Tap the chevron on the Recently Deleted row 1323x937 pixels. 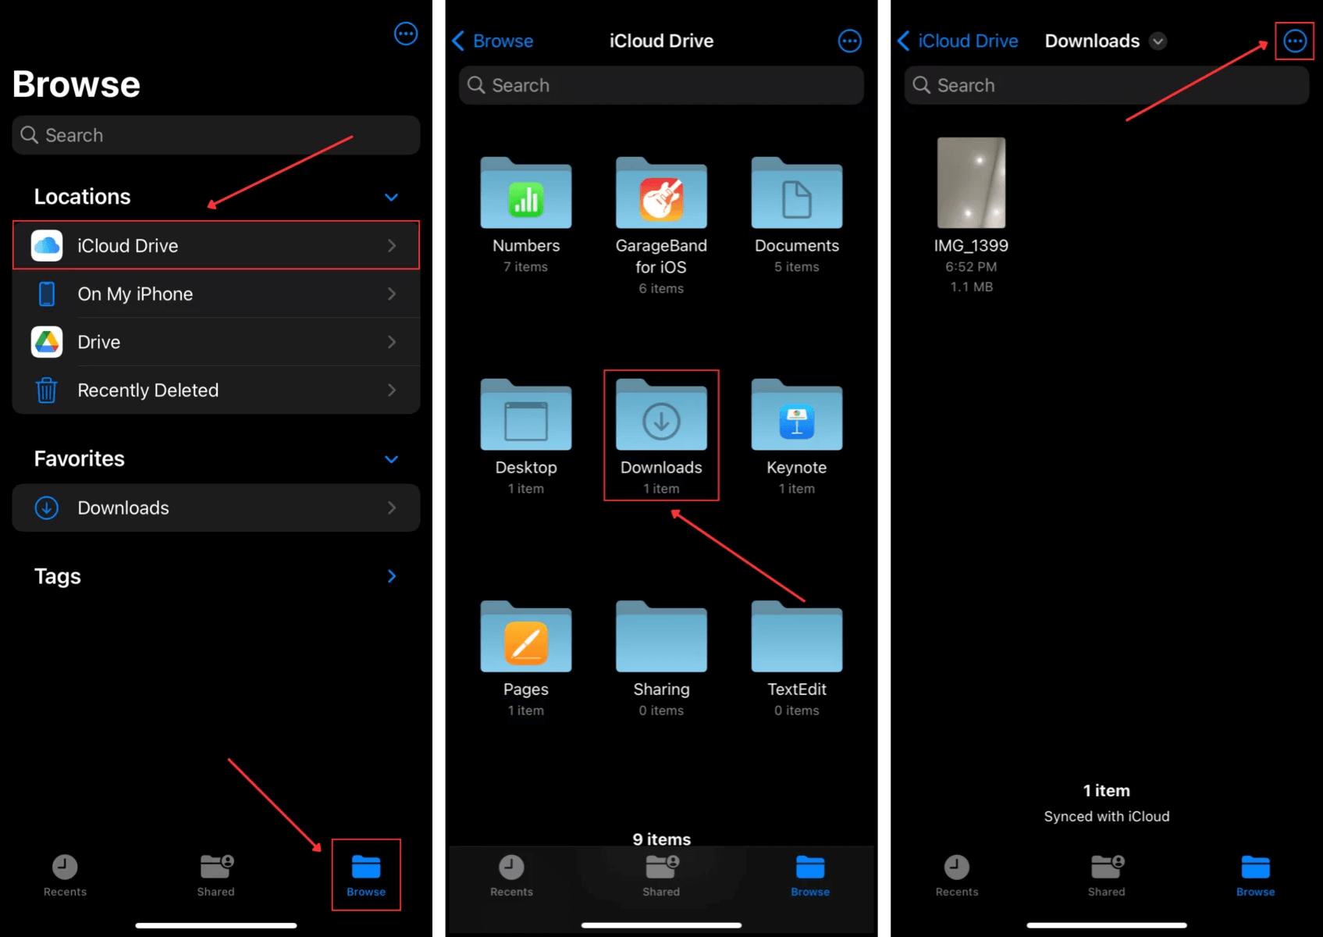(x=392, y=390)
